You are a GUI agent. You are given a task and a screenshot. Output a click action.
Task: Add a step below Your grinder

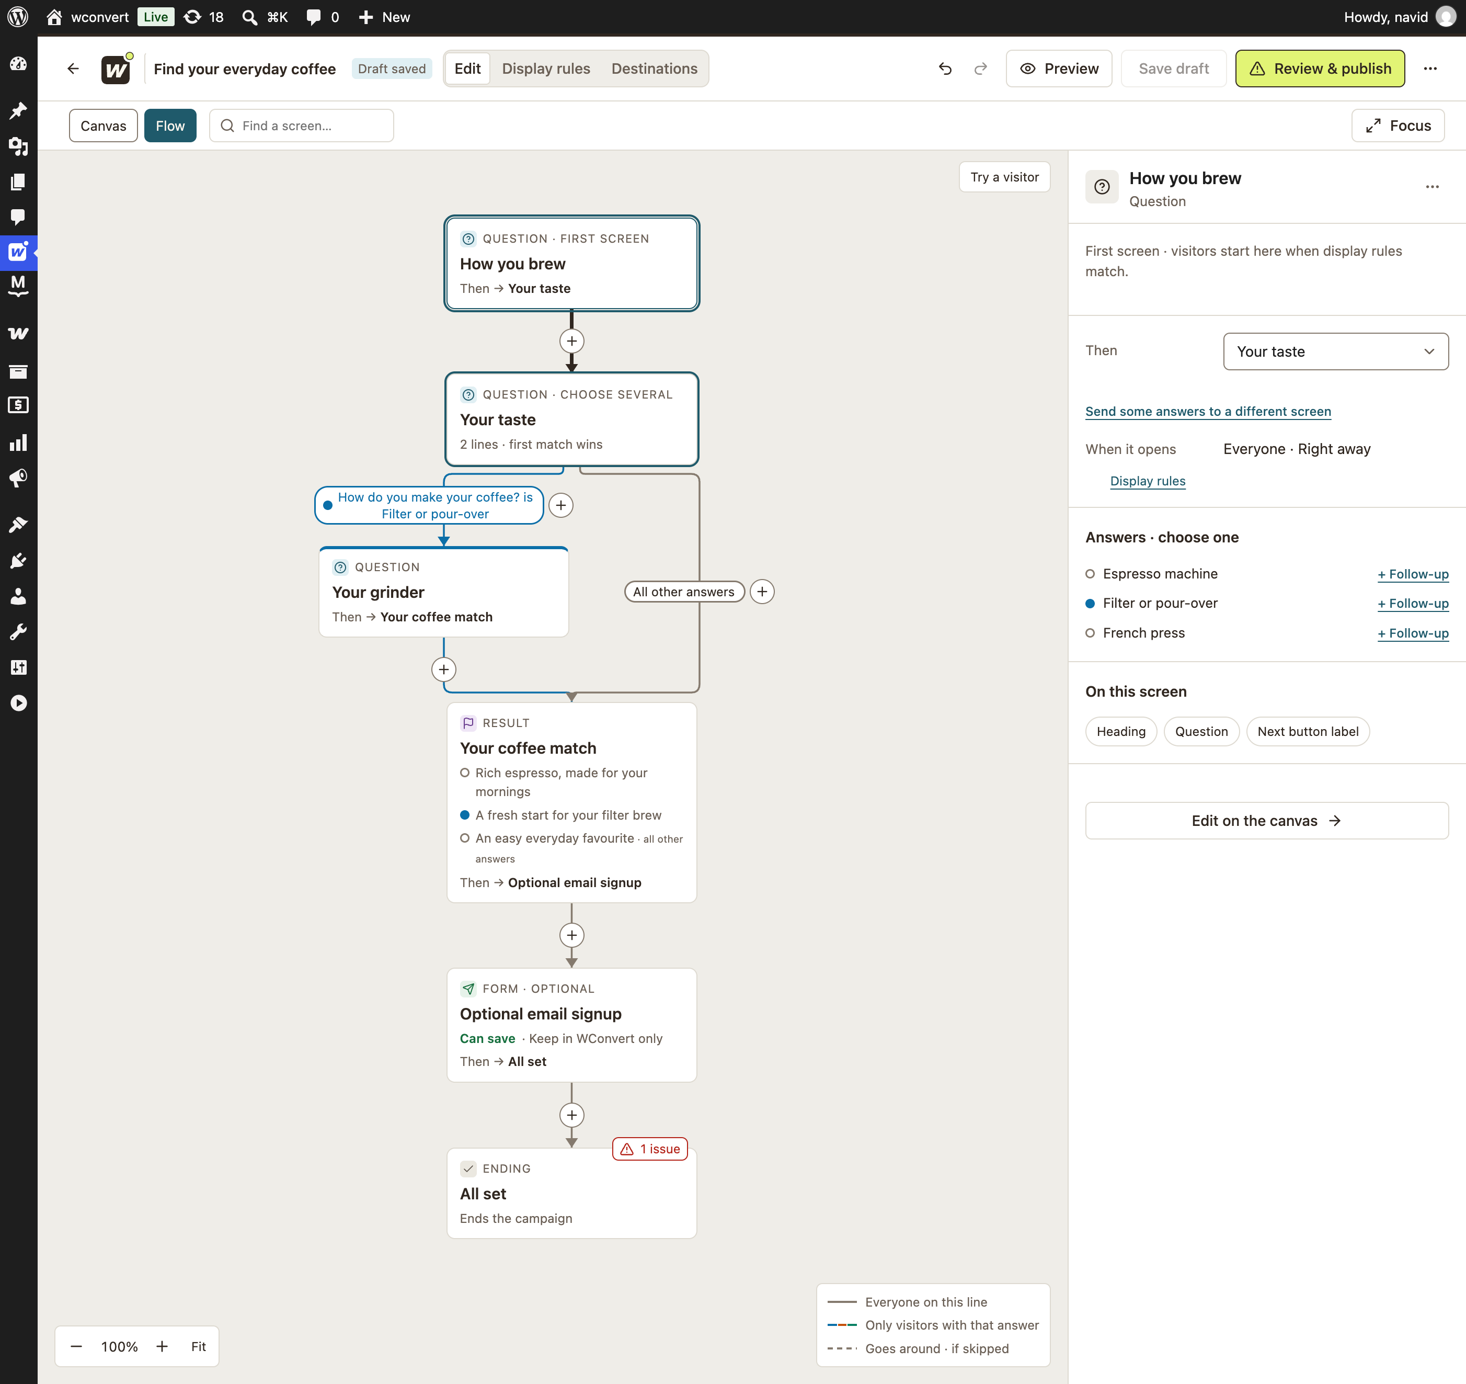(x=443, y=669)
